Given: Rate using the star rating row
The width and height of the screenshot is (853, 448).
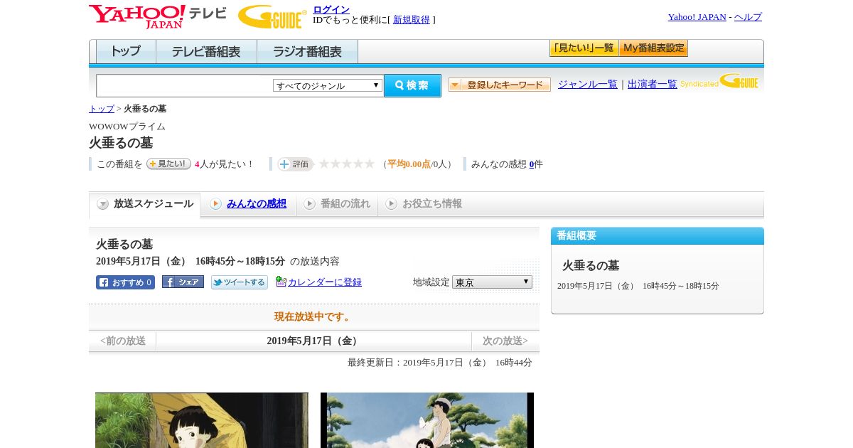Looking at the screenshot, I should point(347,164).
